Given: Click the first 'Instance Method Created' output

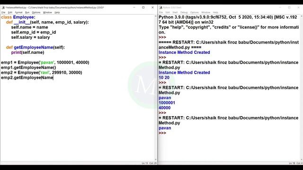Looking at the screenshot, I should point(184,52).
